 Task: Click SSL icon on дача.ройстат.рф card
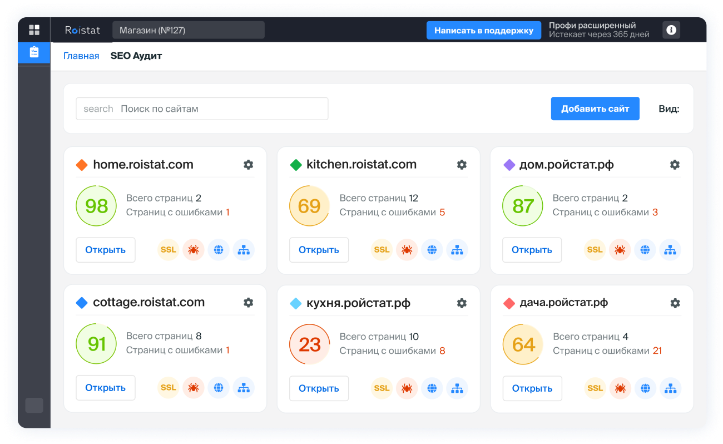(x=596, y=388)
